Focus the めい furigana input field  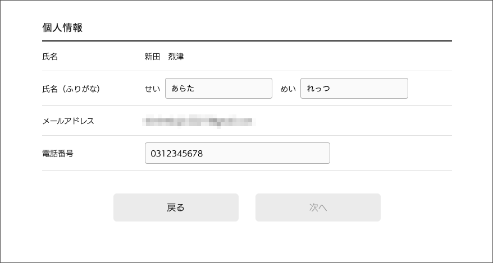[x=354, y=89]
